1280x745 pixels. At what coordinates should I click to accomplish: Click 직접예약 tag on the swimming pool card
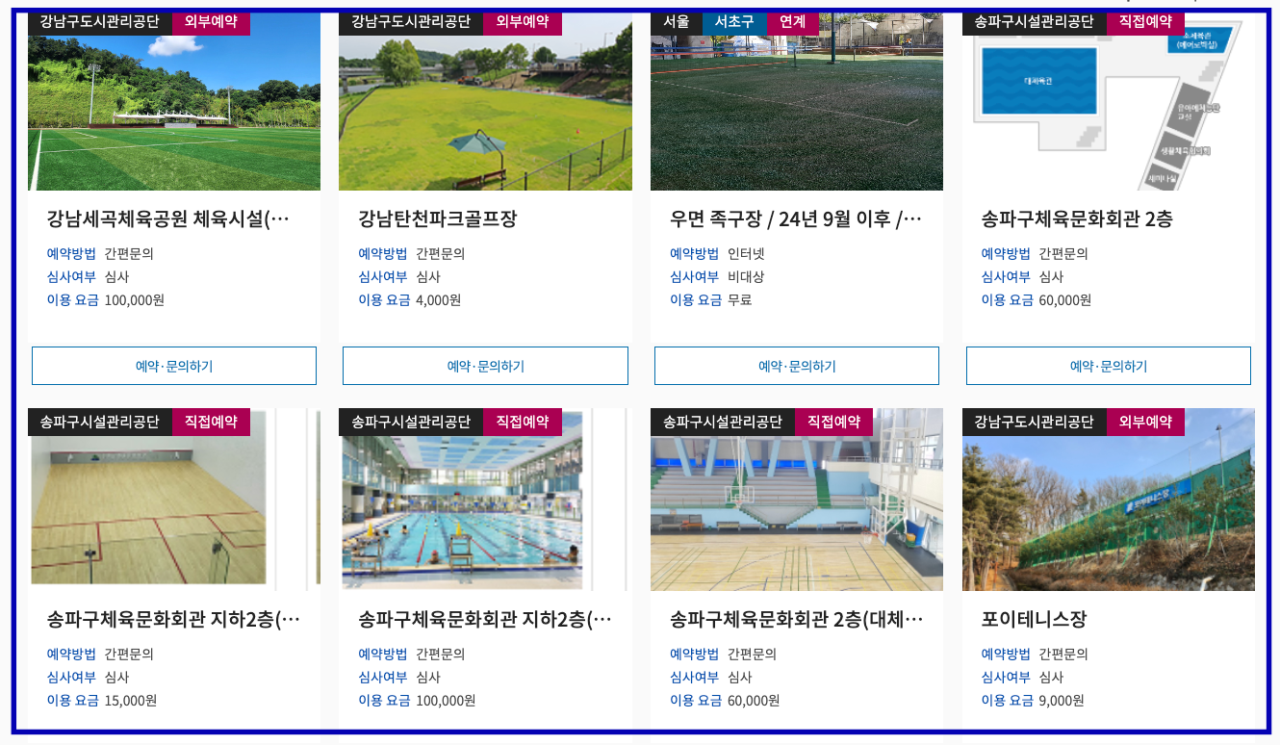click(x=523, y=422)
